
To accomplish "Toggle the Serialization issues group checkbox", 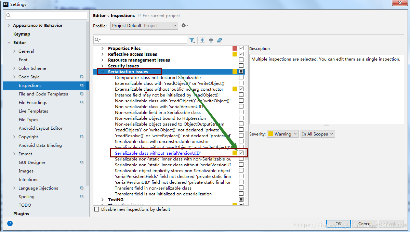I will 241,72.
